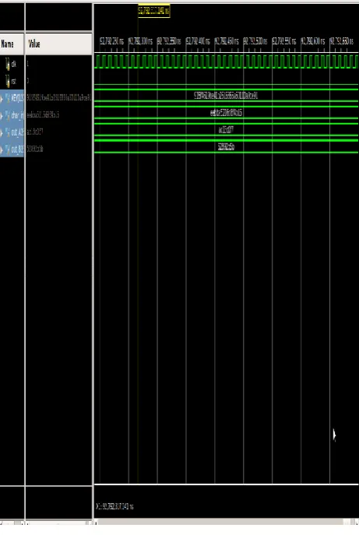This screenshot has height=535, width=359.
Task: Expand the out_A bus signal
Action: click(x=2, y=132)
